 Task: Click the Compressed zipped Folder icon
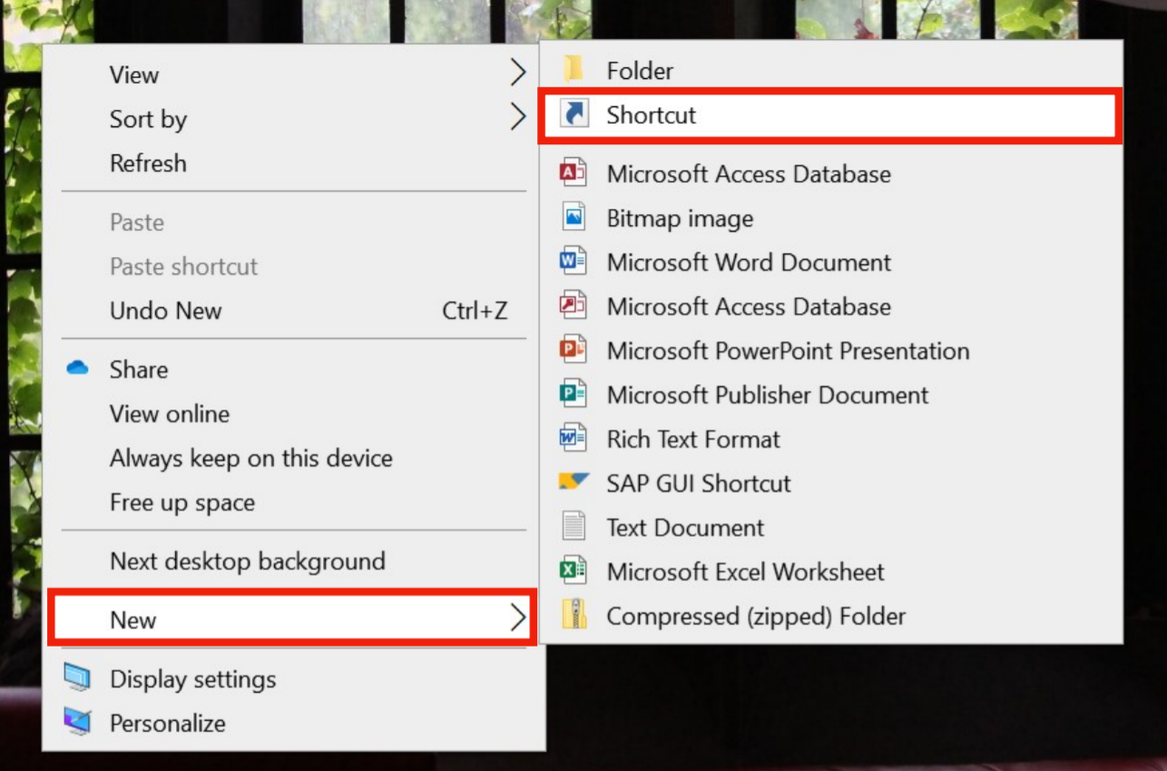pos(574,616)
